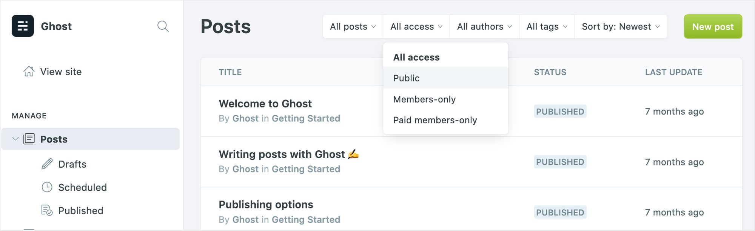Screen dimensions: 755x231
Task: Open the All authors filter dropdown
Action: tap(484, 27)
